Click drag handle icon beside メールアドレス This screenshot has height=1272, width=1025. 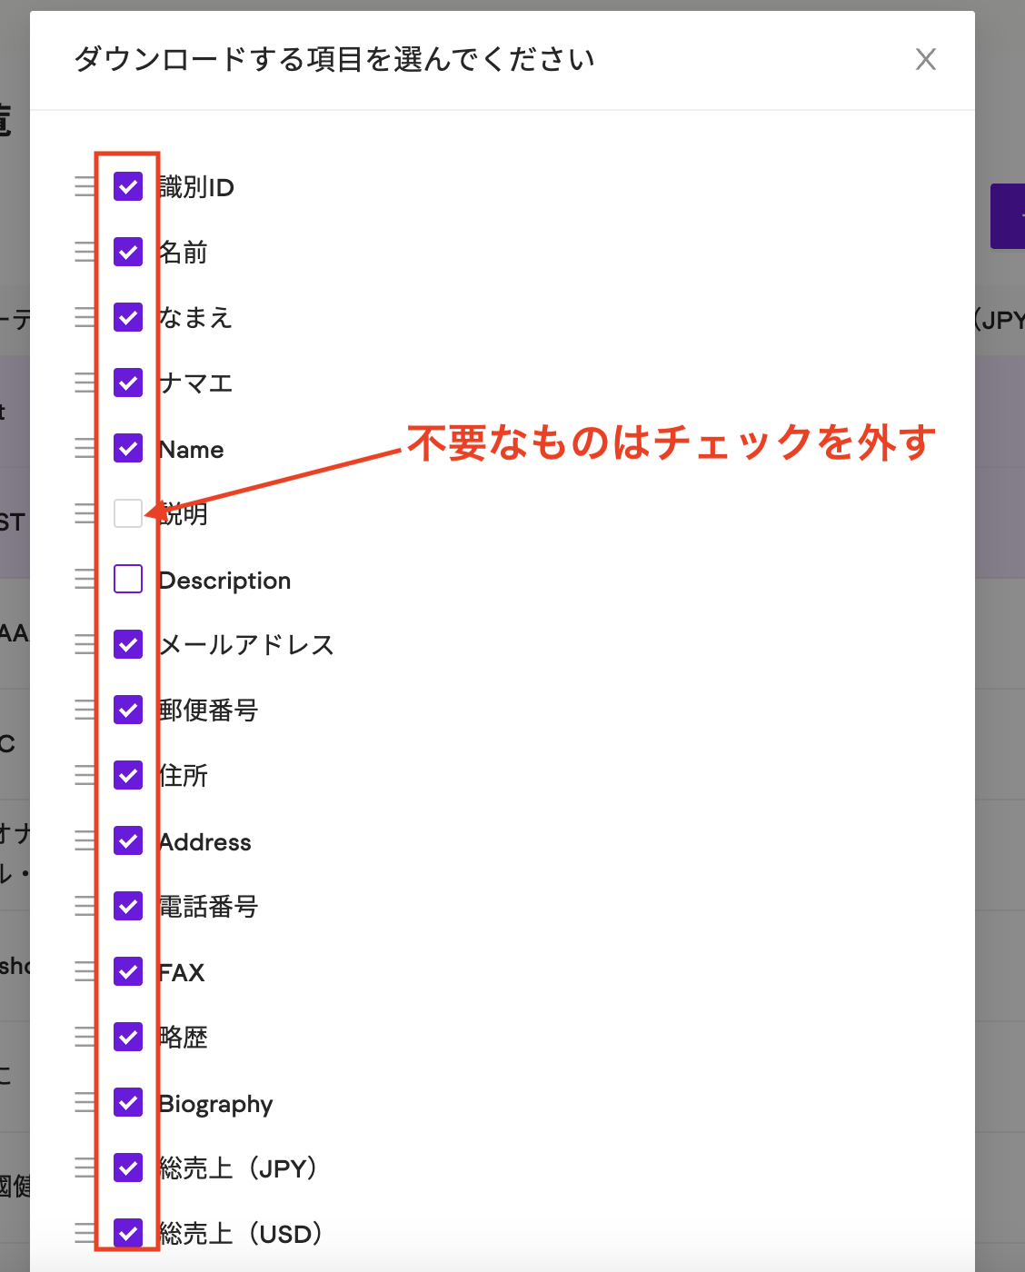(85, 644)
